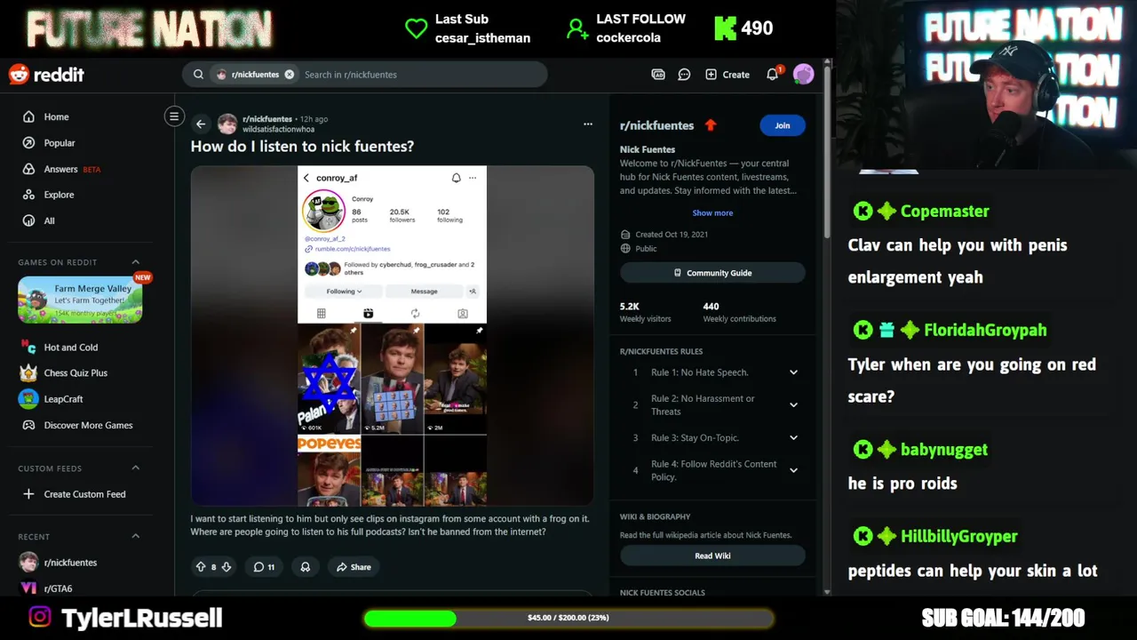The image size is (1137, 640).
Task: Click the Last Follow person icon
Action: [577, 29]
